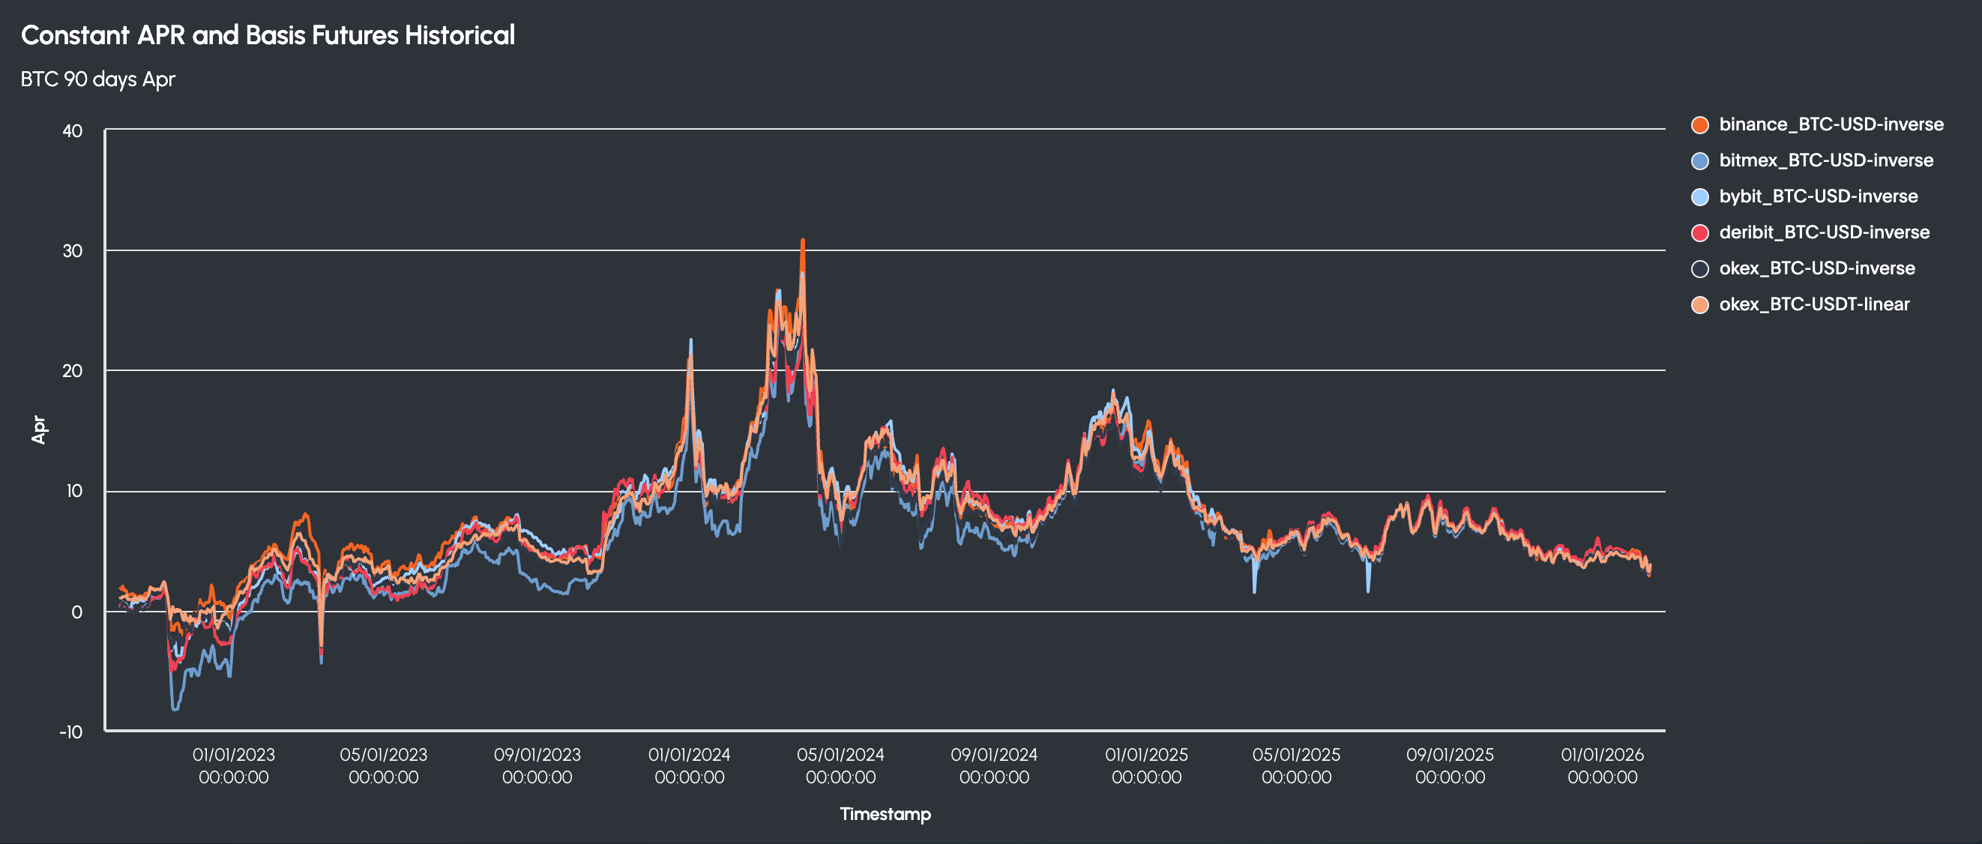Show the okex_BTC-USD-inverse series via label
Image resolution: width=1982 pixels, height=844 pixels.
tap(1816, 268)
